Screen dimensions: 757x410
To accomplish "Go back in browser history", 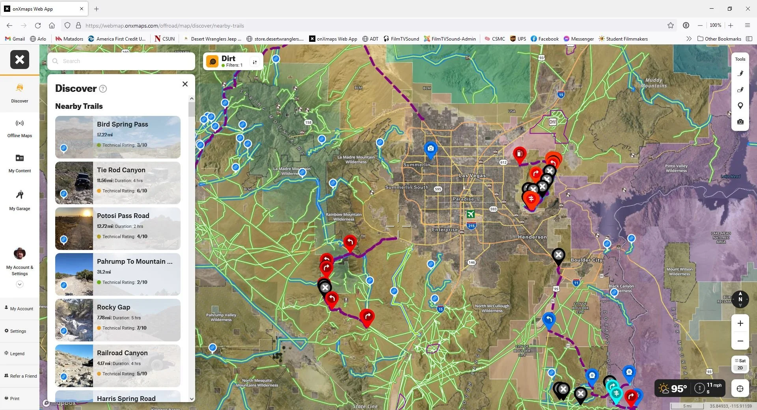I will (x=9, y=25).
